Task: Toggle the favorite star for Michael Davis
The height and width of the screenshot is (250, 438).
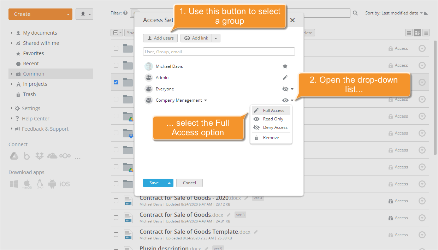Action: pyautogui.click(x=285, y=66)
